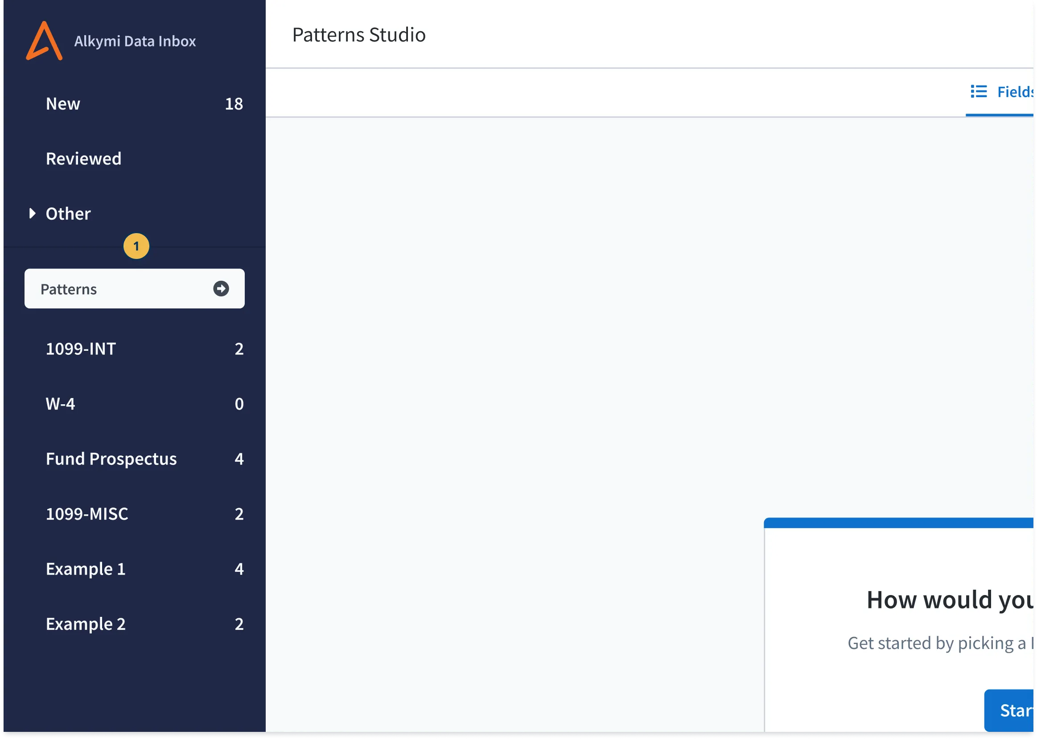Click the W-4 count 0
Viewport: 1037px width, 739px height.
(239, 404)
